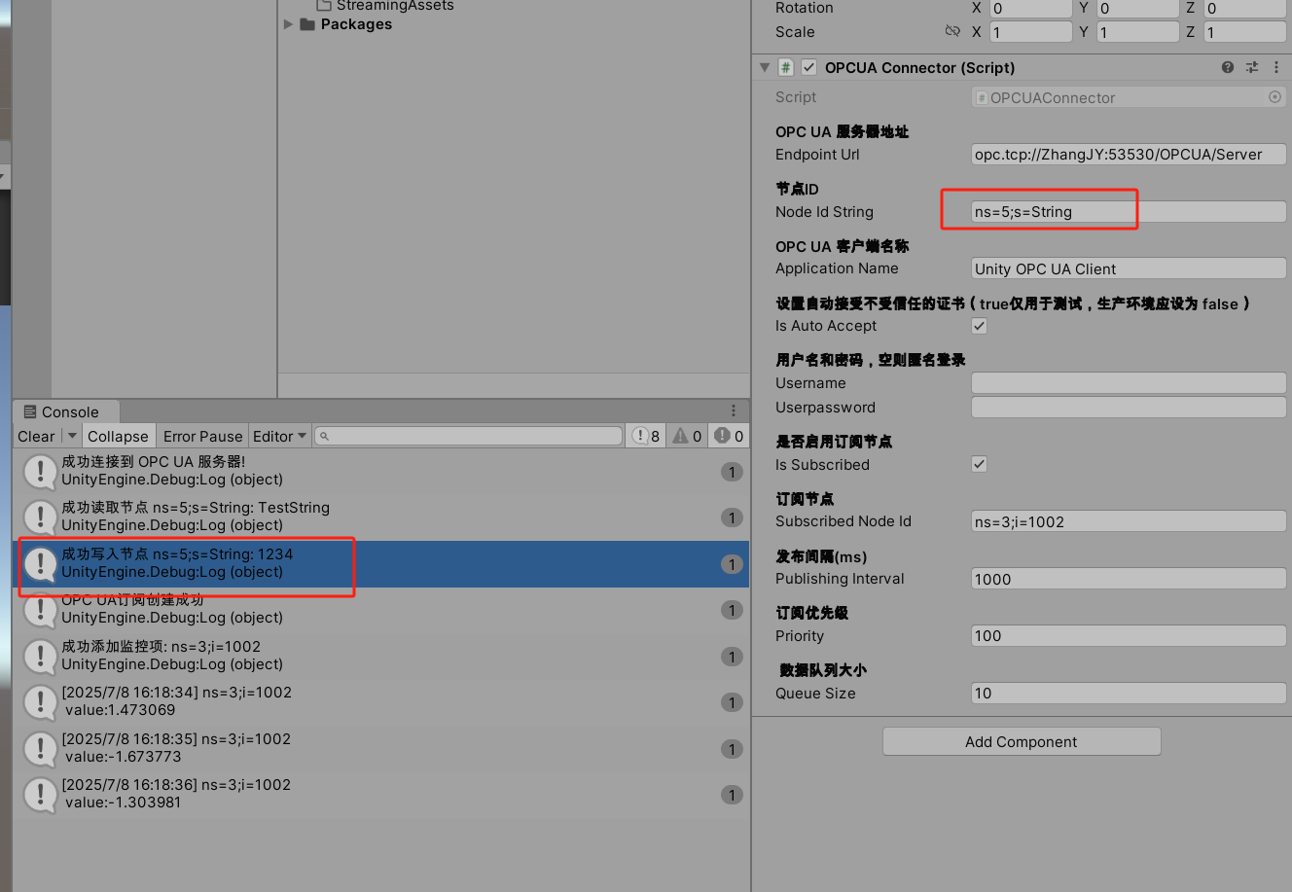Expand the Packages folder in Project

click(287, 24)
